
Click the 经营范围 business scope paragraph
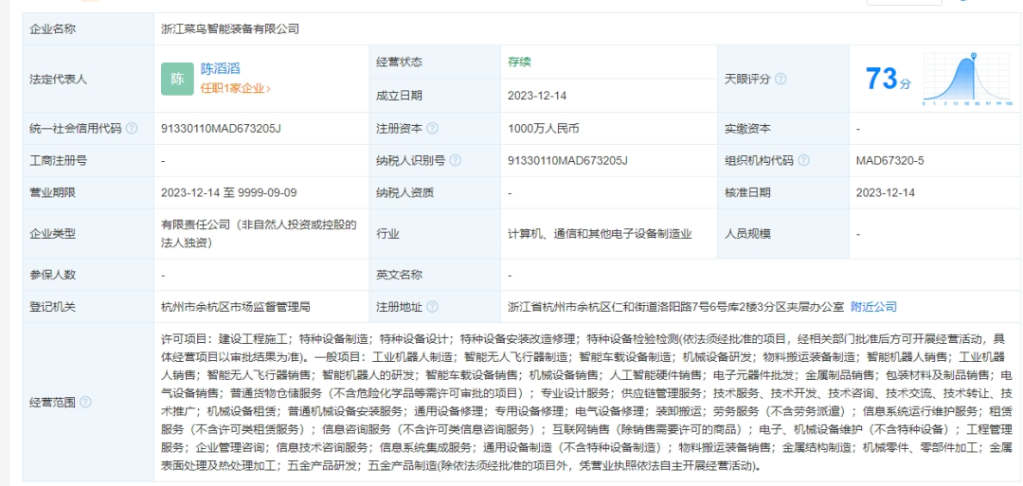[587, 403]
